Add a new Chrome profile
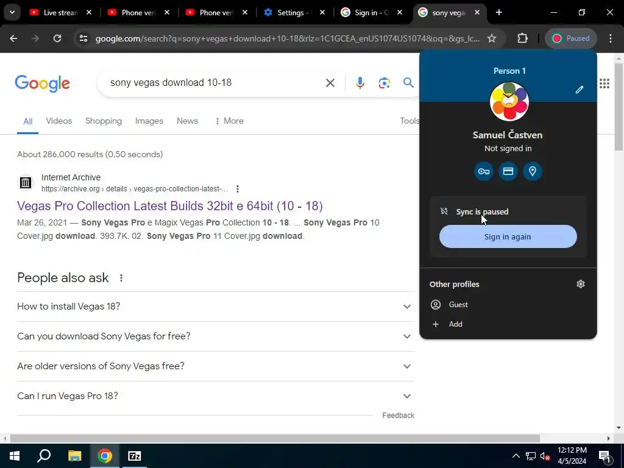 [x=508, y=324]
